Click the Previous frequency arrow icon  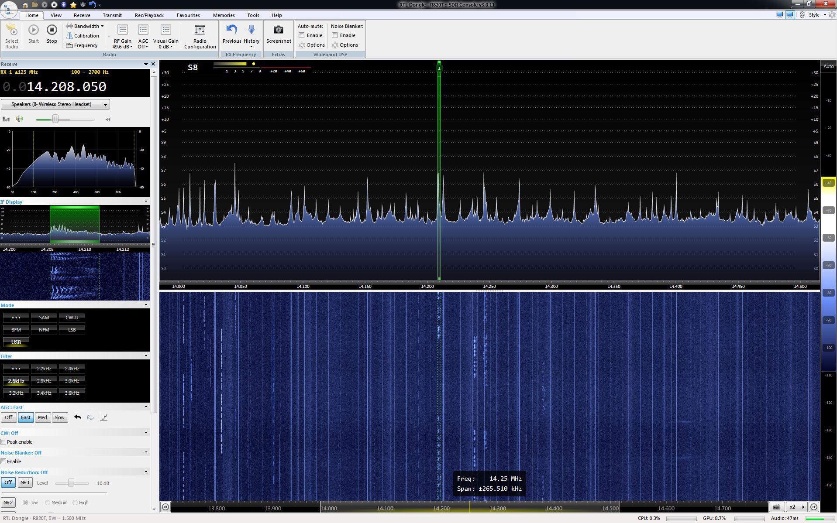point(231,29)
